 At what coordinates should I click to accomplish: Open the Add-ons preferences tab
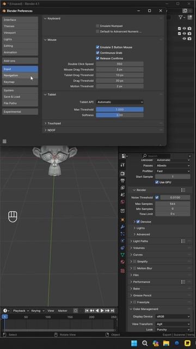20,61
